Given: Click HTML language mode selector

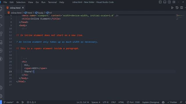Looking at the screenshot, I should tap(121, 102).
